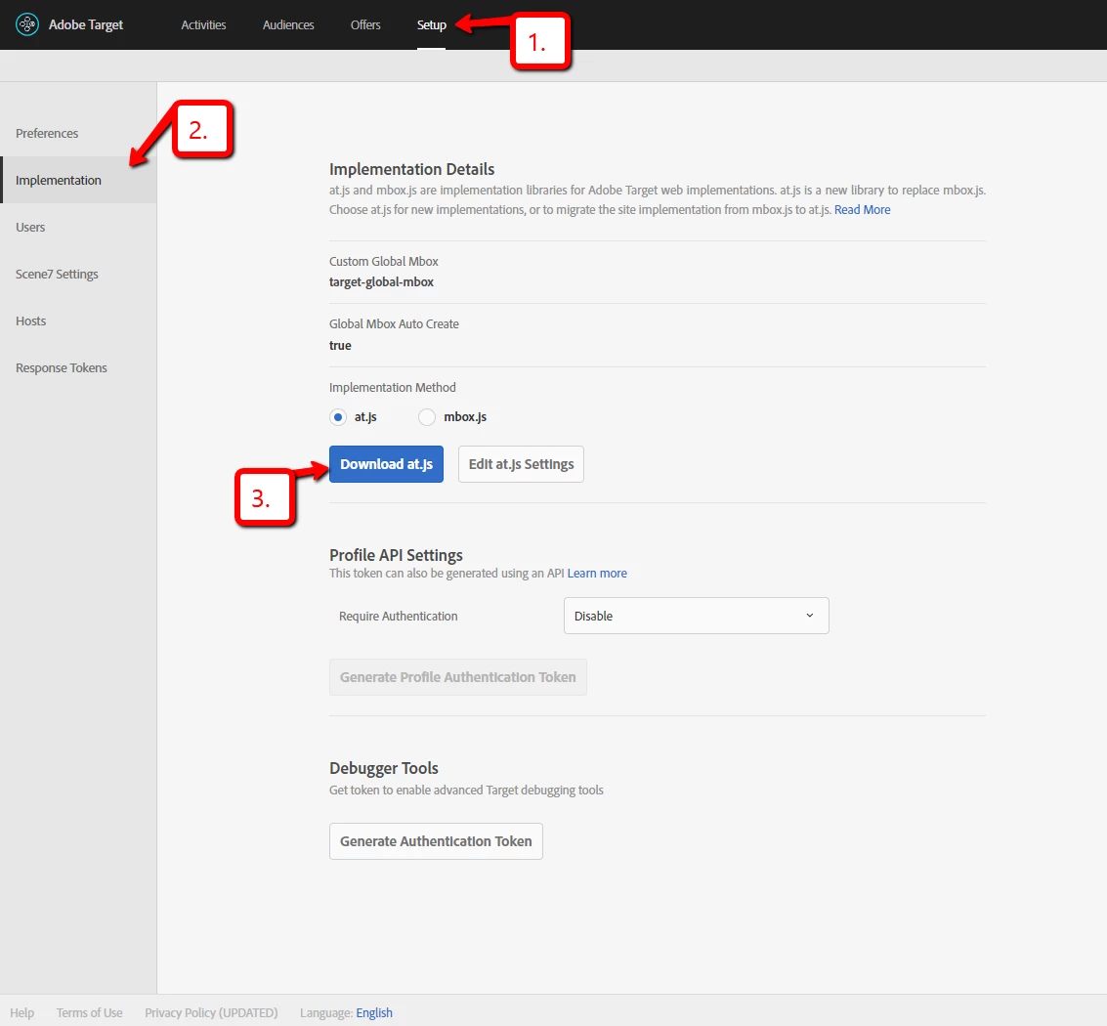
Task: Click the Download at.js button
Action: coord(386,464)
